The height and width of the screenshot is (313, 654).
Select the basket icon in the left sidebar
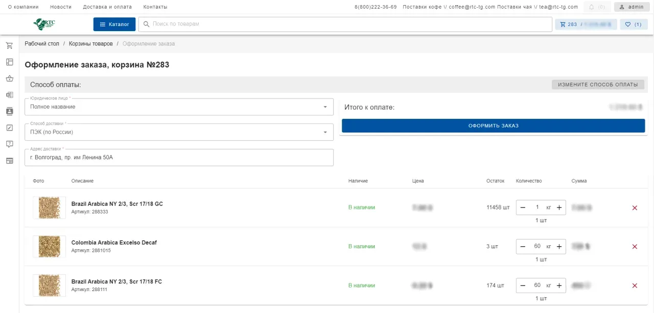click(9, 78)
